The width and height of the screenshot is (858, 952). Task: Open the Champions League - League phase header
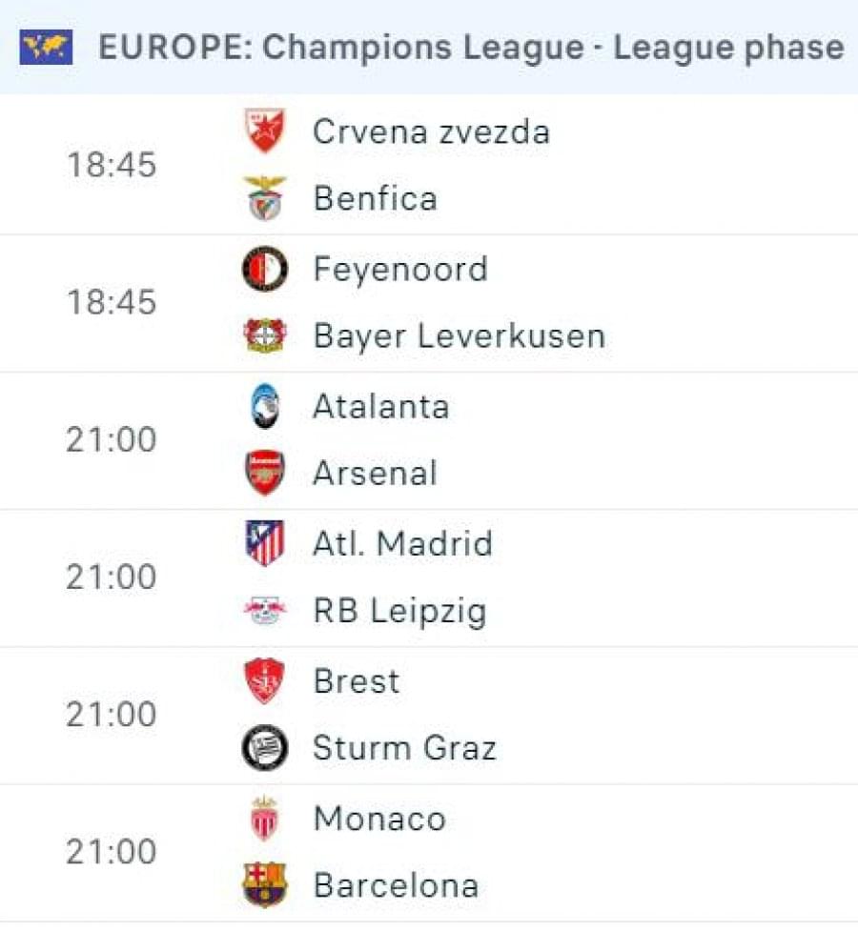tap(471, 48)
